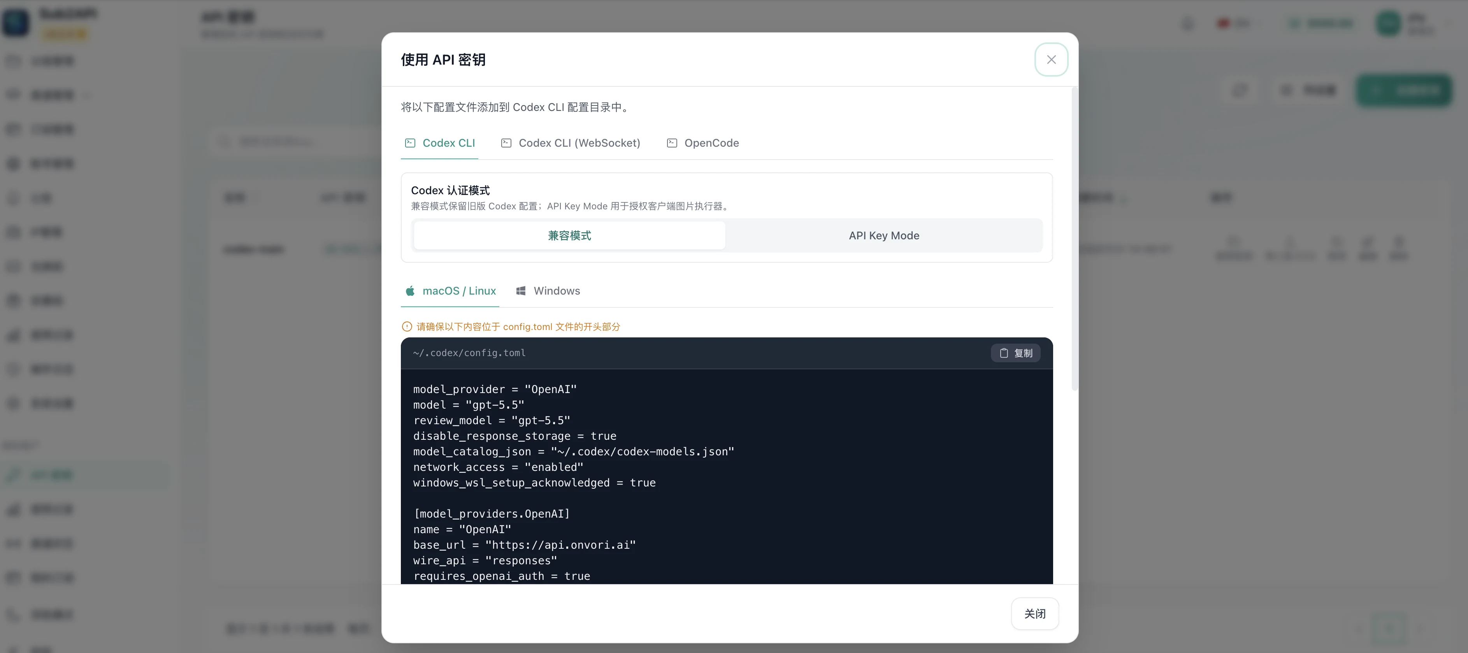
Task: Switch authentication to API Key Mode
Action: 883,235
